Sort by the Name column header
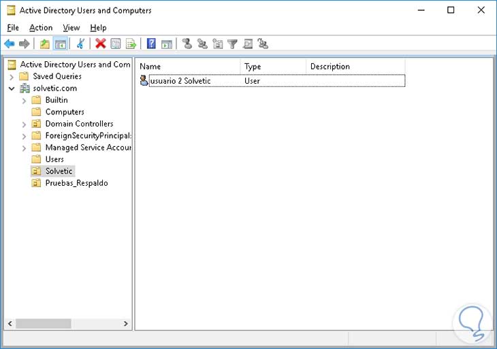The image size is (497, 349). click(189, 67)
